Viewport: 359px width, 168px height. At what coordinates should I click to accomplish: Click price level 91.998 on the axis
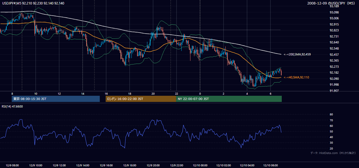pos(334,85)
